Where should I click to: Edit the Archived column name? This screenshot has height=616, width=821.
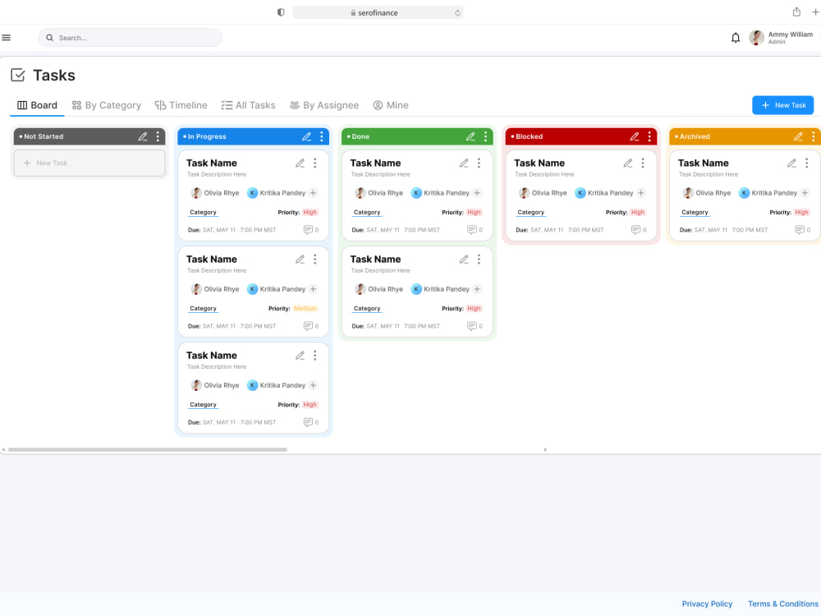tap(799, 136)
